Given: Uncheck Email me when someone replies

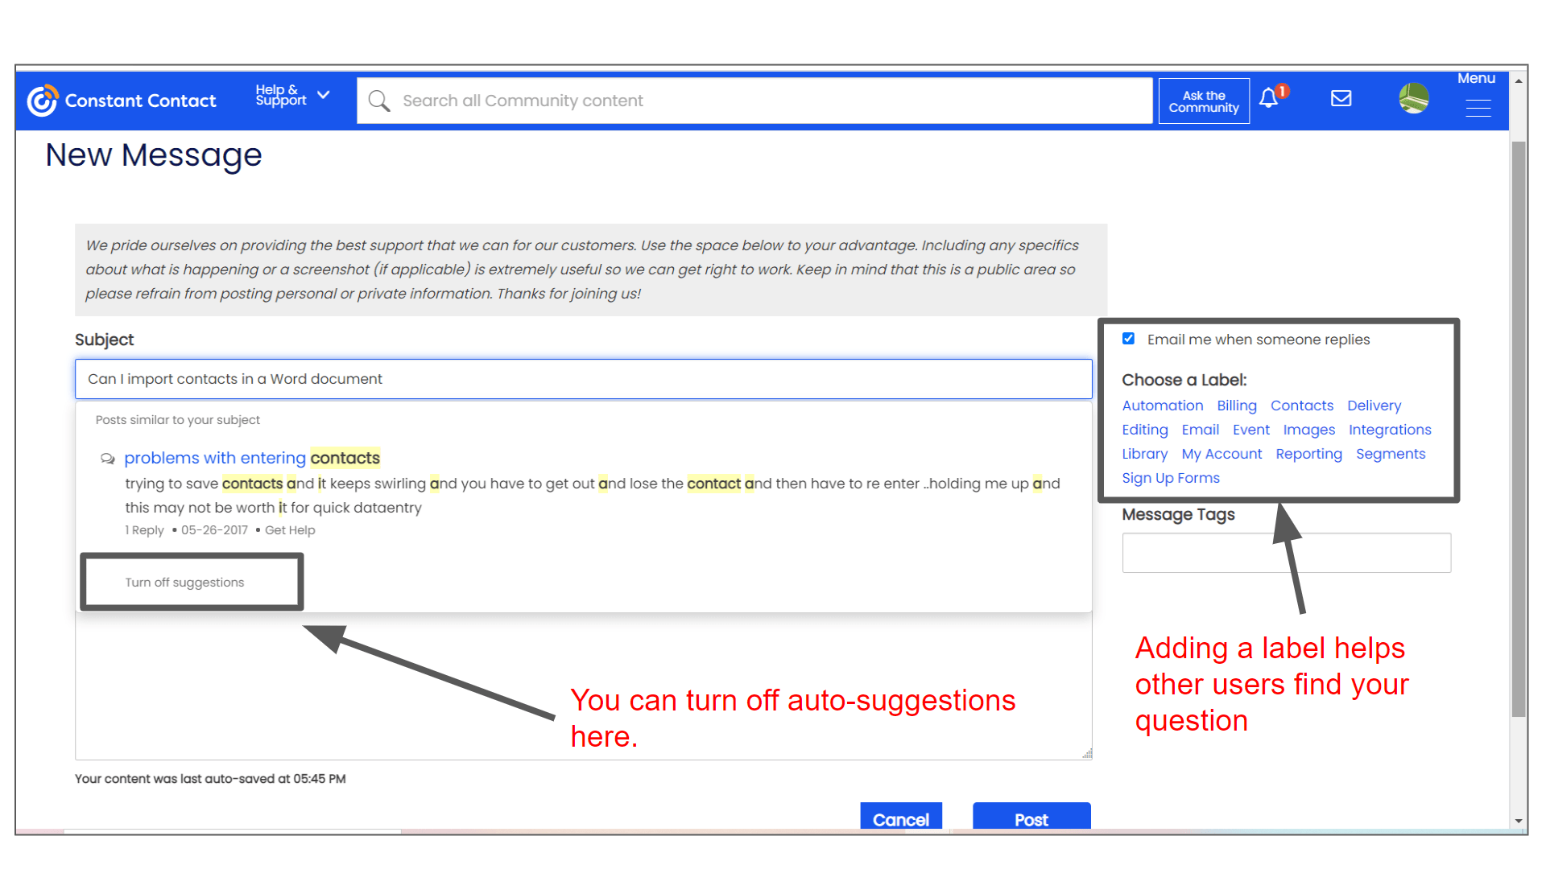Looking at the screenshot, I should (x=1128, y=339).
